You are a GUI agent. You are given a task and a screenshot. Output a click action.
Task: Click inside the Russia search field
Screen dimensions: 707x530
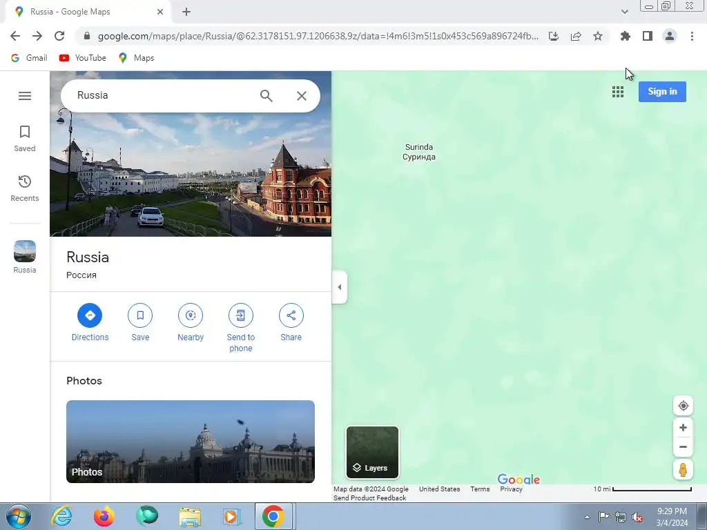[162, 95]
